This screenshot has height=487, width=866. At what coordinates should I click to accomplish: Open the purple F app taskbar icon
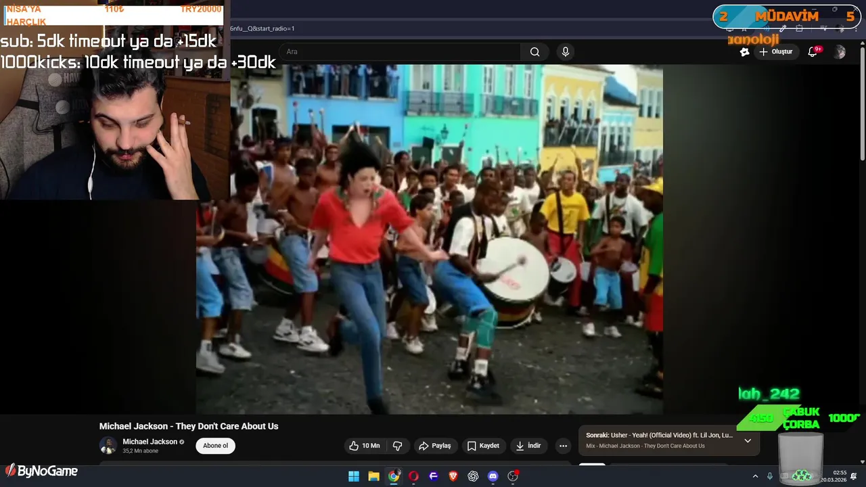433,476
